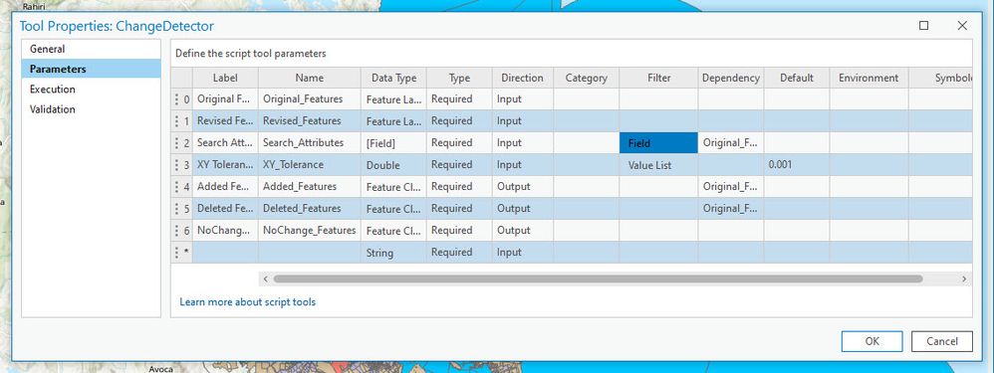994x373 pixels.
Task: Select the Search_Attributes name cell
Action: 310,143
